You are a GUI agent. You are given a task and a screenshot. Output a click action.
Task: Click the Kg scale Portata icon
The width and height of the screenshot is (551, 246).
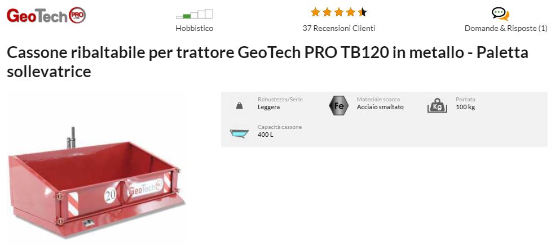[x=438, y=105]
